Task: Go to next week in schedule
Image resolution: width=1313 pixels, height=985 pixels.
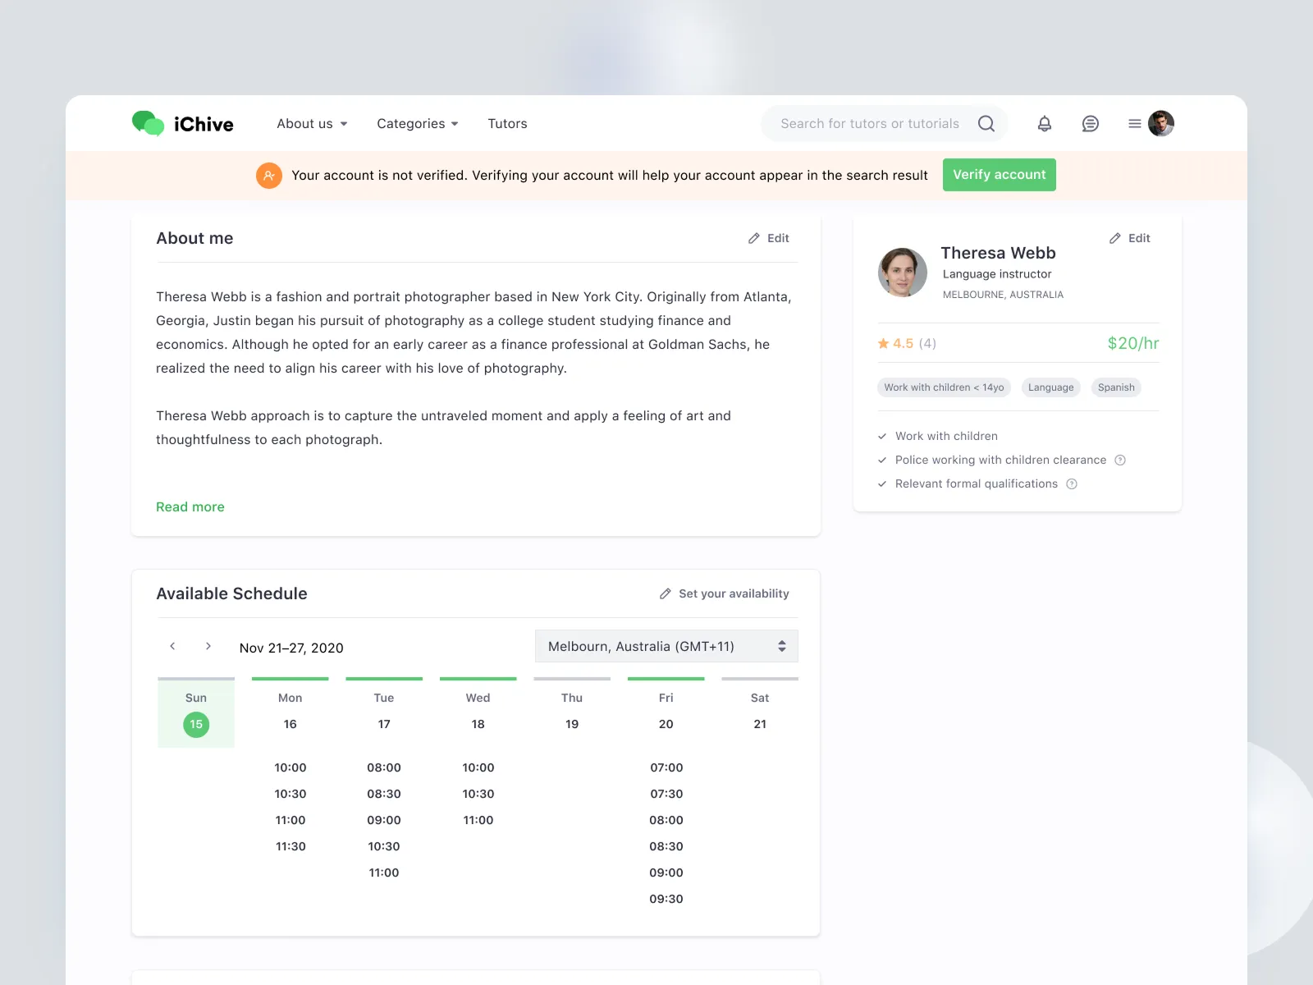Action: pos(208,646)
